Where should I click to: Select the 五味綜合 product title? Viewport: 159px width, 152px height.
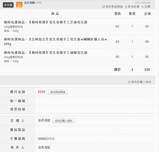(55, 42)
